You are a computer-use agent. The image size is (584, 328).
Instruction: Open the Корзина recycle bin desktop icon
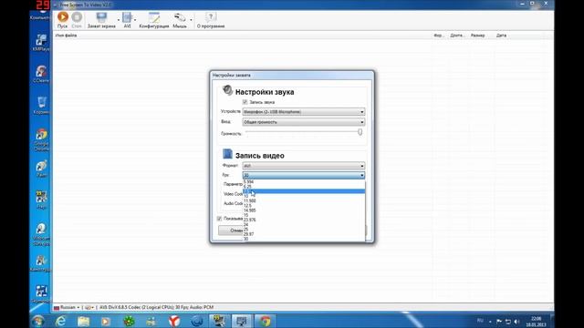click(41, 106)
